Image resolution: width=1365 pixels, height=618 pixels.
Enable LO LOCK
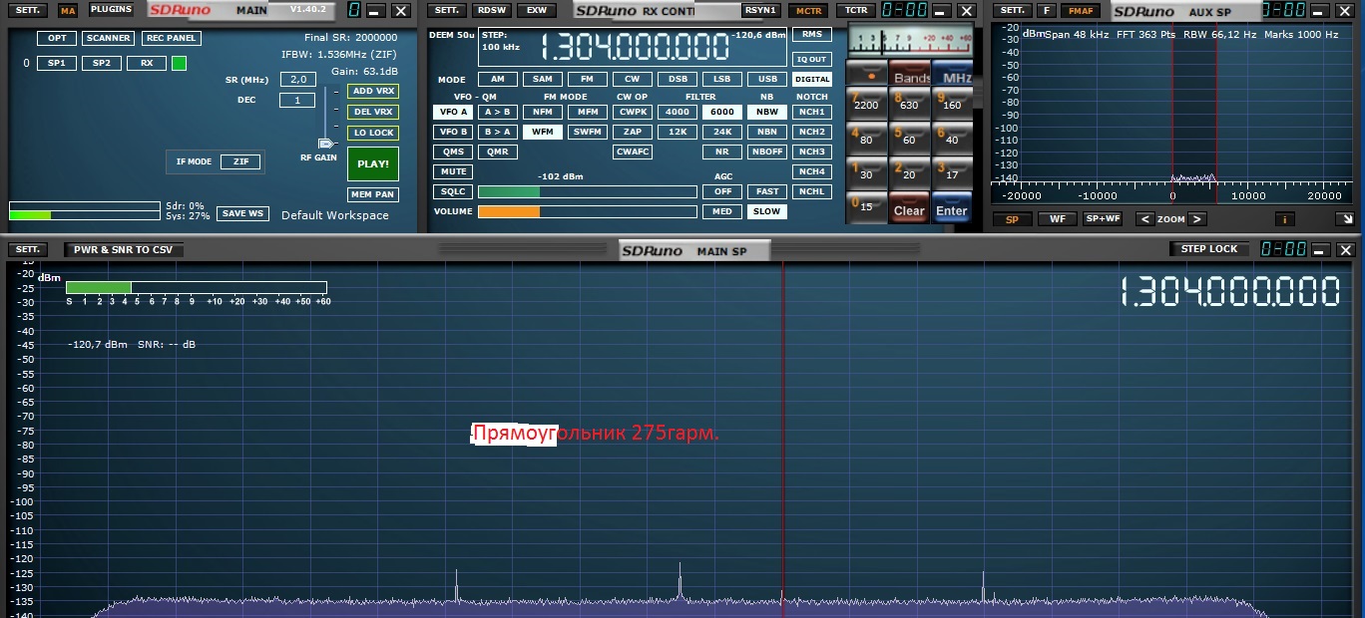point(373,133)
